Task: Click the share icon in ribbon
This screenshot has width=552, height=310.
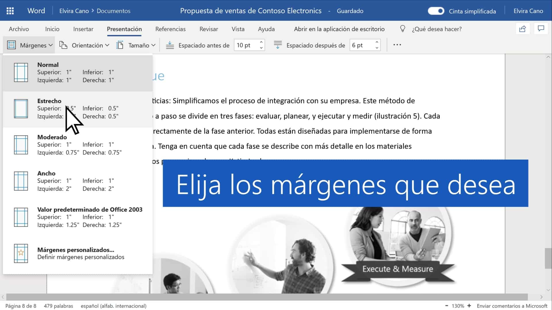Action: tap(522, 29)
